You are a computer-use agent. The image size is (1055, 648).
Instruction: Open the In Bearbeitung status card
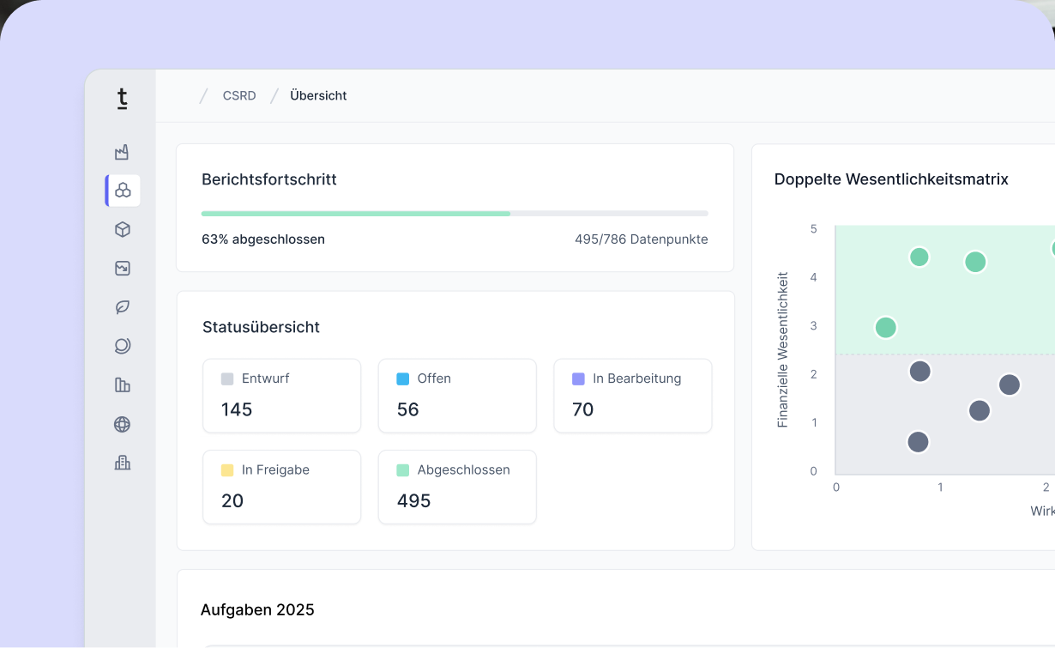pyautogui.click(x=633, y=396)
